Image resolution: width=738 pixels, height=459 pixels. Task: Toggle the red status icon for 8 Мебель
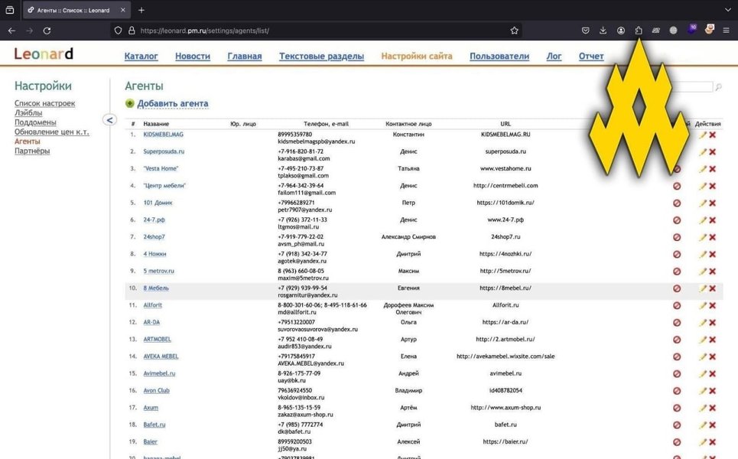[x=677, y=288]
